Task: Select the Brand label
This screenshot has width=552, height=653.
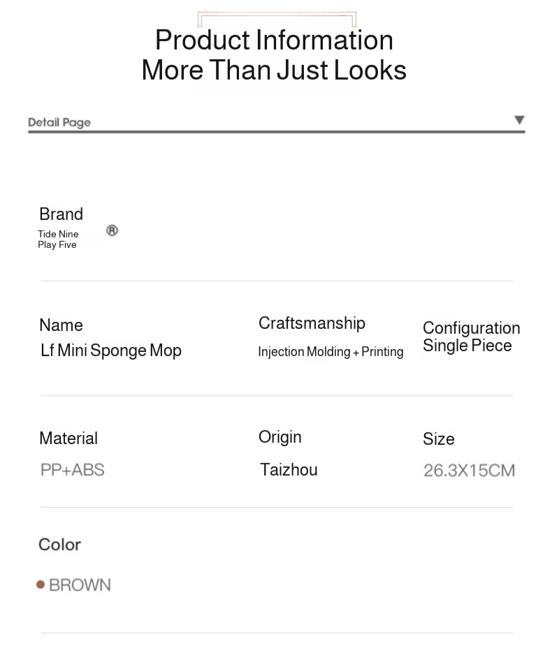Action: click(61, 214)
